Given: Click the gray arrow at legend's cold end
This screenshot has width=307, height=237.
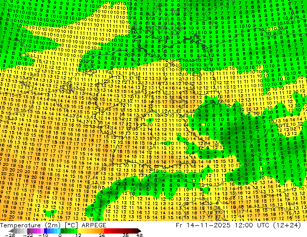Looking at the screenshot, I should click(x=11, y=231).
